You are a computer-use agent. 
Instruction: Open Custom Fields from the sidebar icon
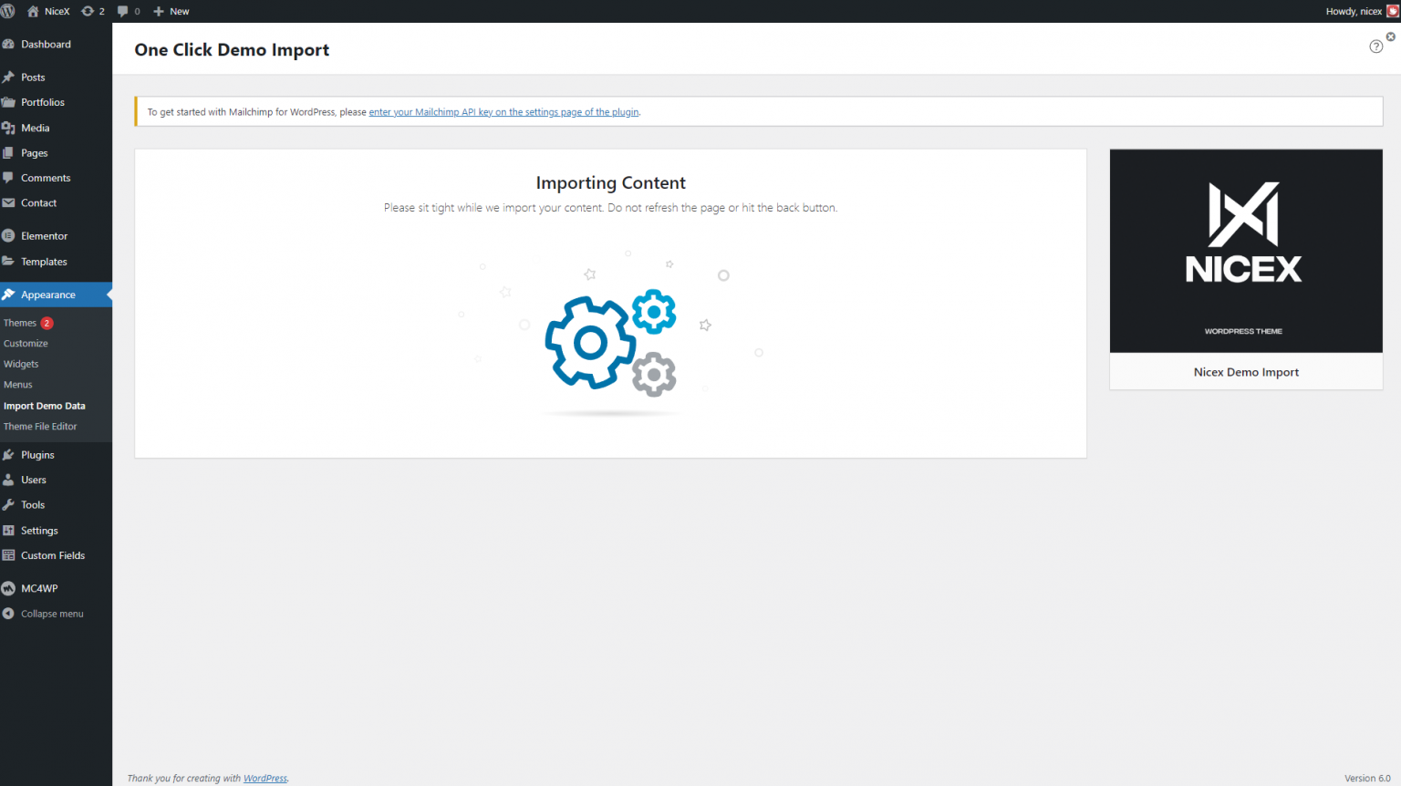point(9,555)
